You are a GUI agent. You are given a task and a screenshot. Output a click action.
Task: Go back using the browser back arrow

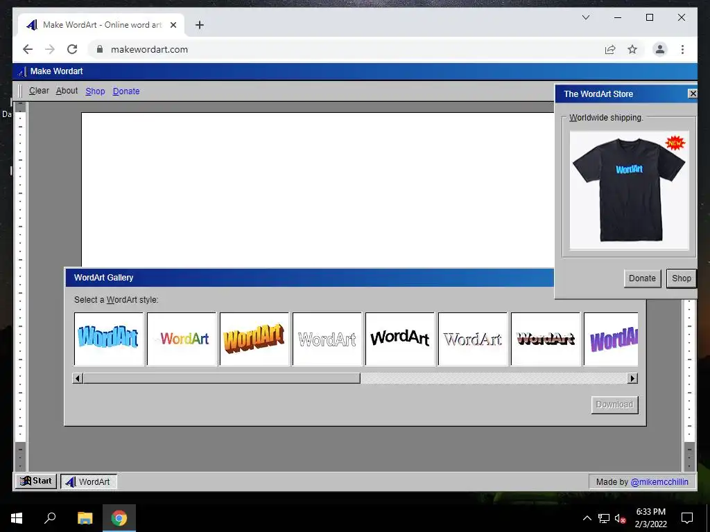click(x=28, y=49)
